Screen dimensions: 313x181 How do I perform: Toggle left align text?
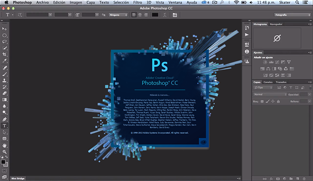pos(134,15)
